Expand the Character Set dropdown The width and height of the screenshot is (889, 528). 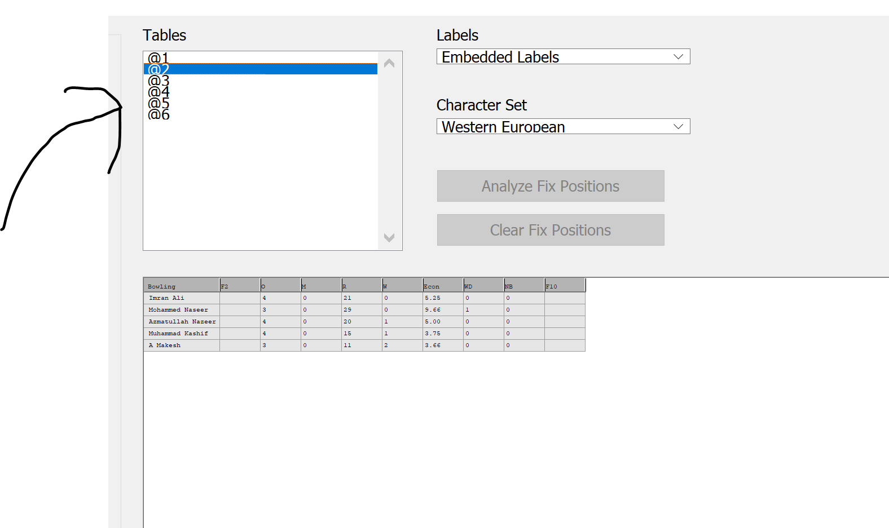click(x=563, y=127)
